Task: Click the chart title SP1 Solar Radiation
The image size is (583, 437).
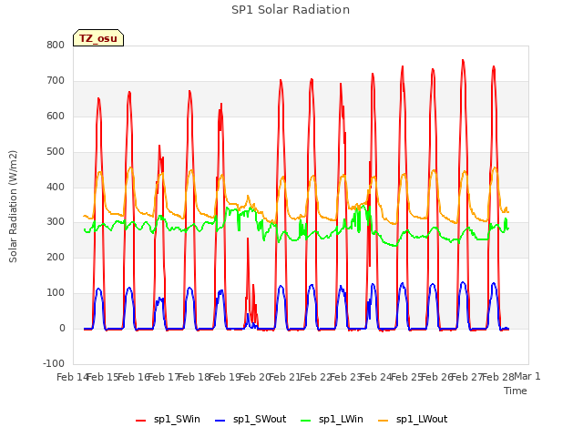Action: tap(291, 10)
